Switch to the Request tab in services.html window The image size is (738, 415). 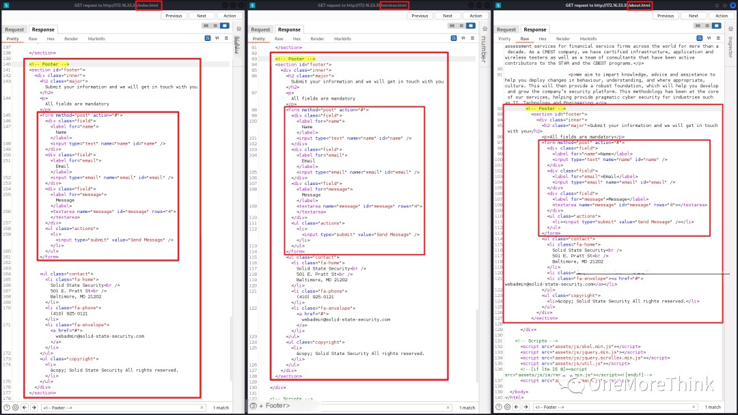pyautogui.click(x=260, y=29)
